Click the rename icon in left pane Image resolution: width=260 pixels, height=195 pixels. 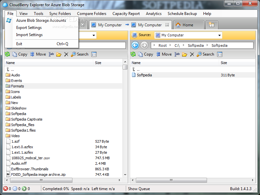tap(51, 54)
